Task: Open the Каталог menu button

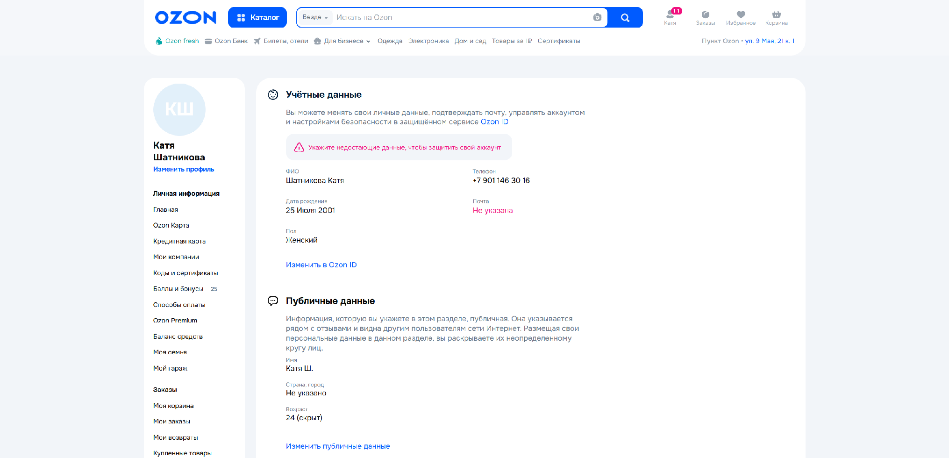Action: tap(257, 17)
